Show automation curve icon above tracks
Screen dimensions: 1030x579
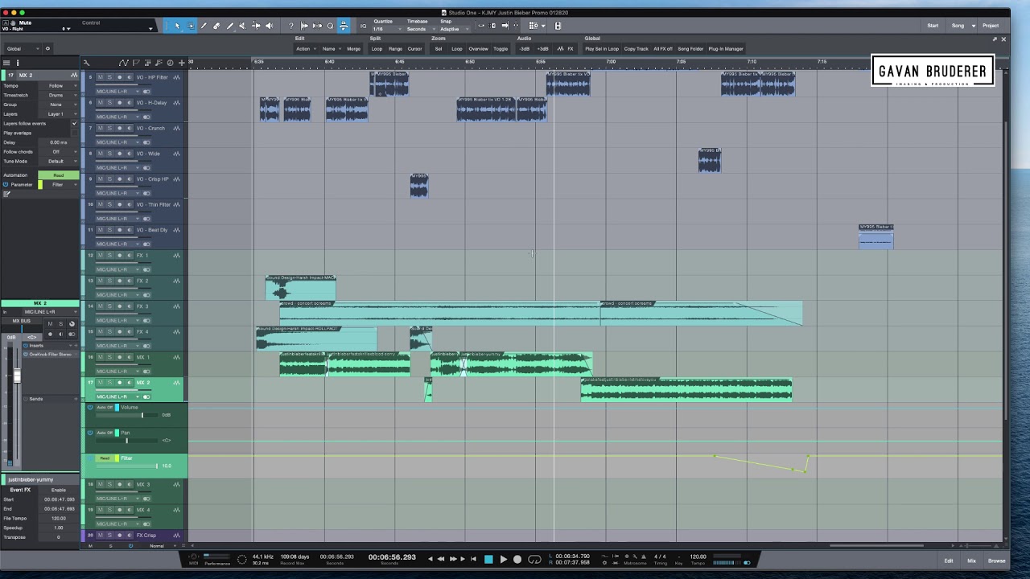tap(123, 63)
